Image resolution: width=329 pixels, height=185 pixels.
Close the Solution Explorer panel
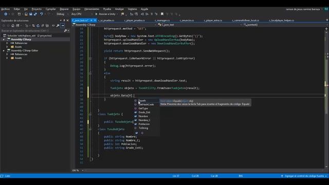[x=67, y=21]
